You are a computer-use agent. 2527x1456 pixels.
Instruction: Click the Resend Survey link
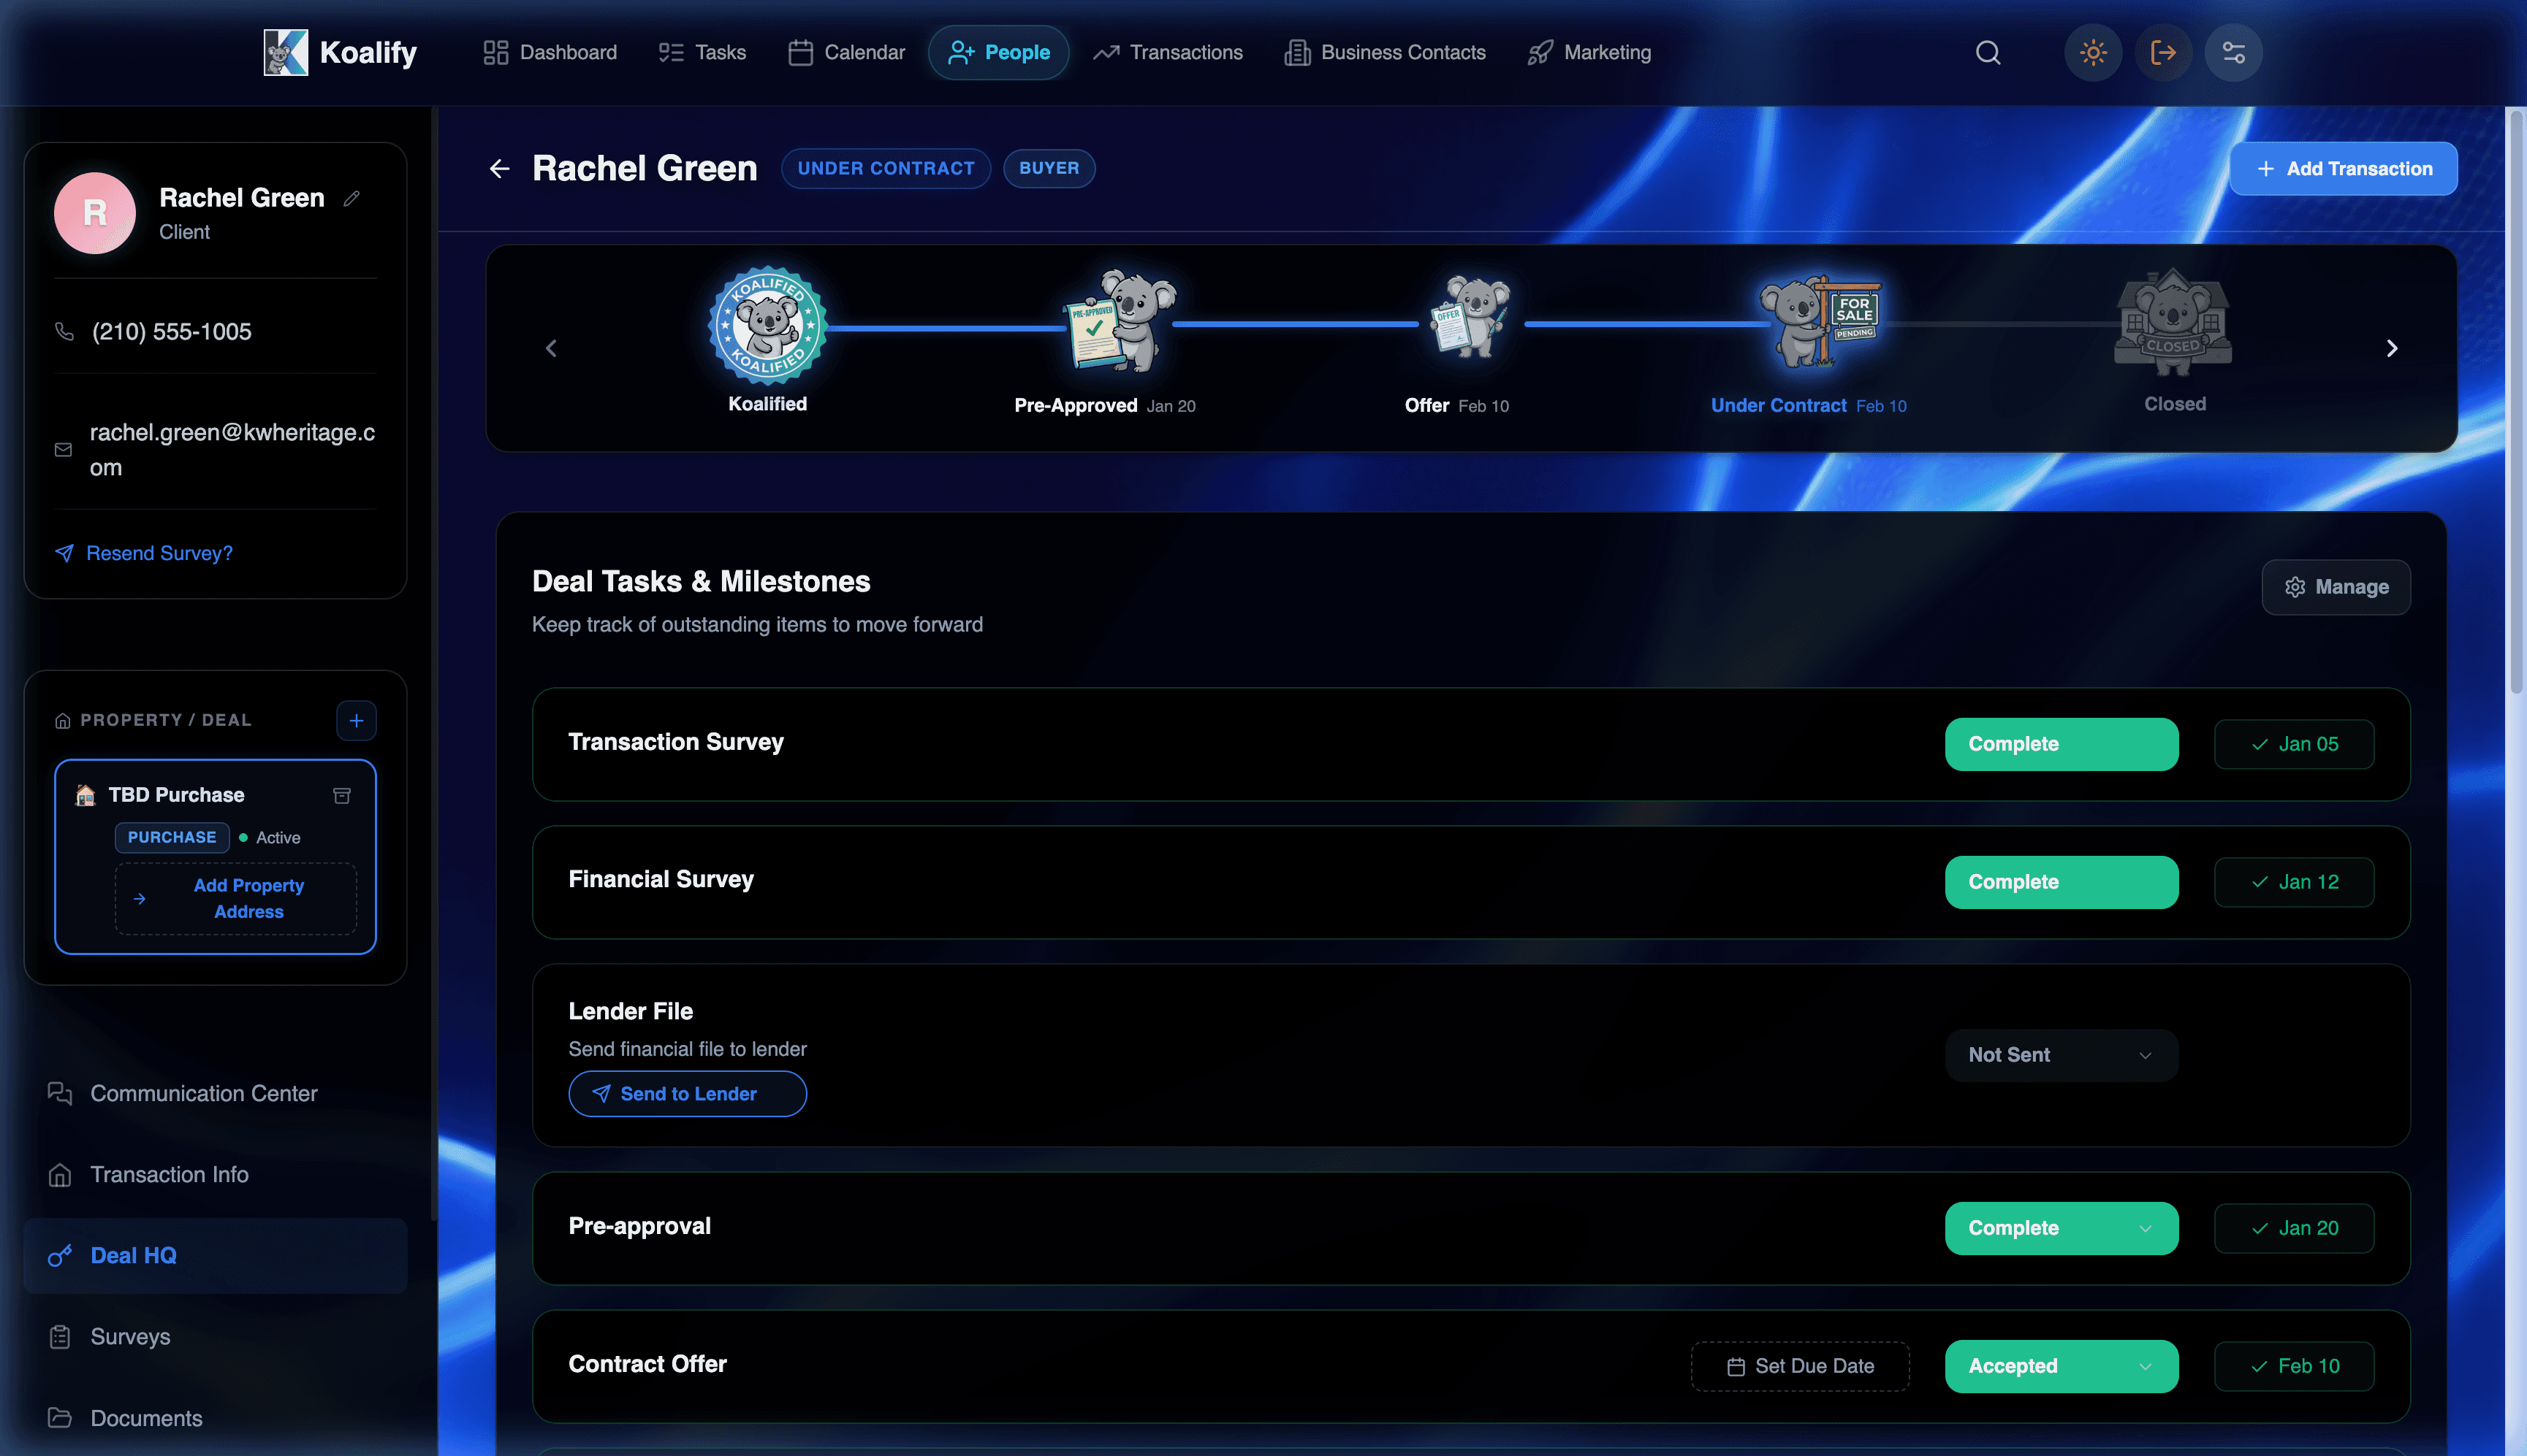point(158,553)
